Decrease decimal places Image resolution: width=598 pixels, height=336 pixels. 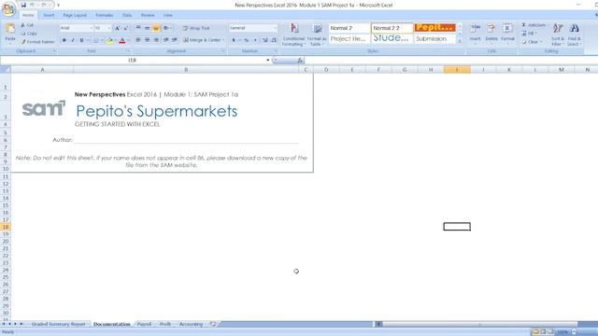[x=274, y=40]
